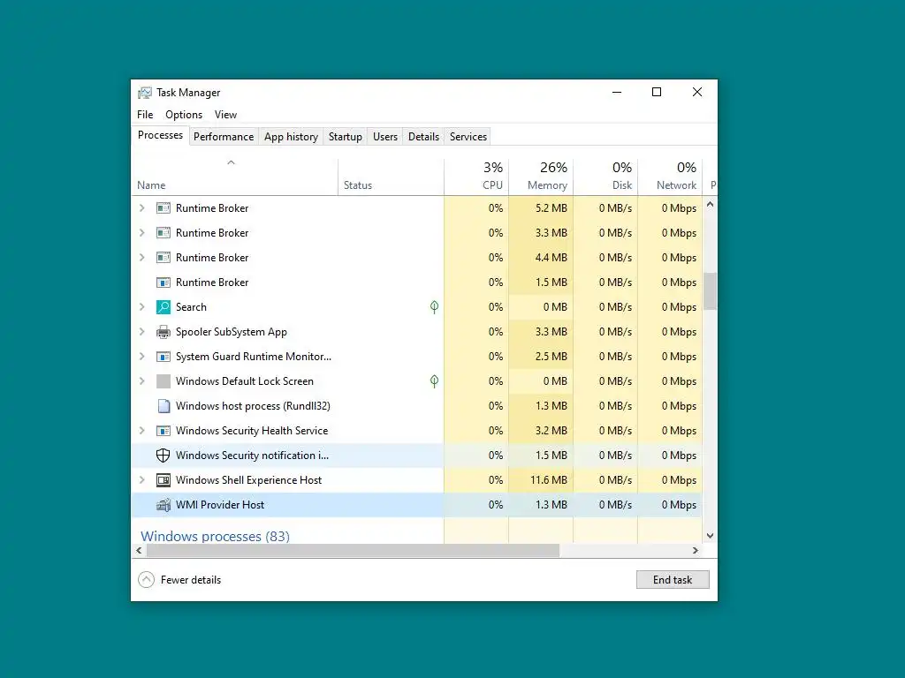Click the Windows Shell Experience Host icon
Viewport: 905px width, 678px height.
point(164,480)
